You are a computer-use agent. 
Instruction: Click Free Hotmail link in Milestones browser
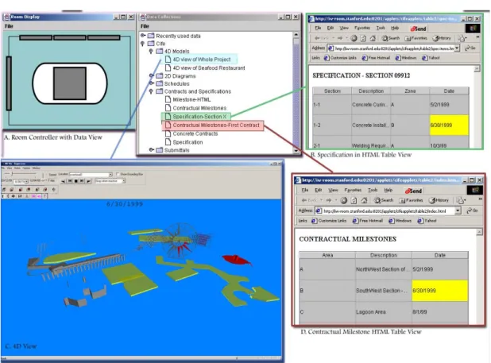(368, 221)
